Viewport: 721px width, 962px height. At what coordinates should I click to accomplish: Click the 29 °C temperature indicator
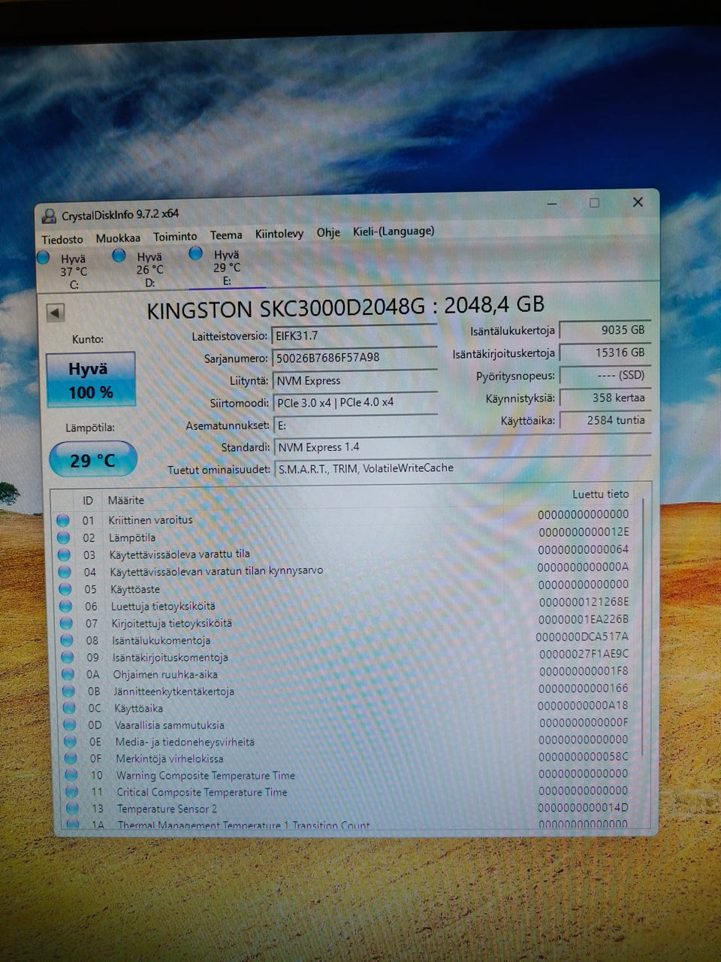[93, 460]
